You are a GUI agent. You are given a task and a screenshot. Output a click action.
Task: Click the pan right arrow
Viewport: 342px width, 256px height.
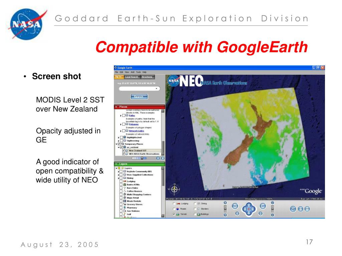coord(252,209)
